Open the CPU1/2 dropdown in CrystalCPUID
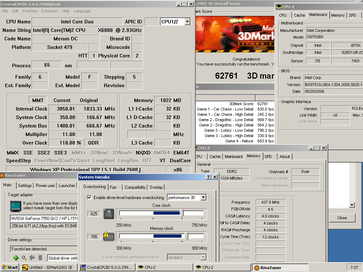 pos(188,22)
